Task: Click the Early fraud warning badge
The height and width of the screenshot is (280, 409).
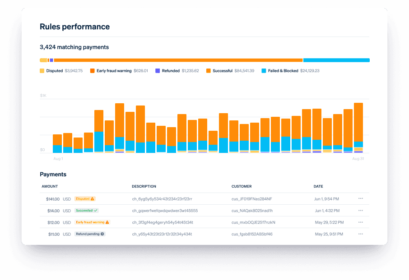Action: click(x=93, y=222)
